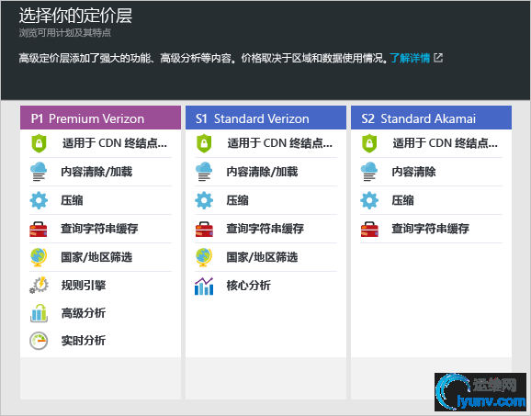Click the compression gear icon in S1 card
Image resolution: width=531 pixels, height=416 pixels.
[x=204, y=200]
